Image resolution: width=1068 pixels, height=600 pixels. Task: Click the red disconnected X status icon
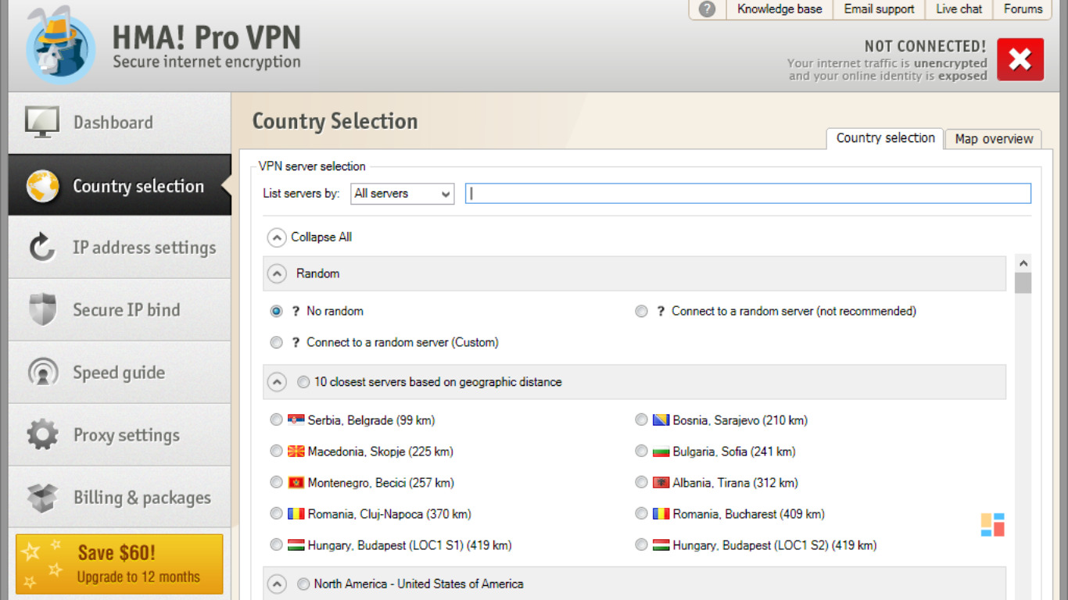point(1020,59)
